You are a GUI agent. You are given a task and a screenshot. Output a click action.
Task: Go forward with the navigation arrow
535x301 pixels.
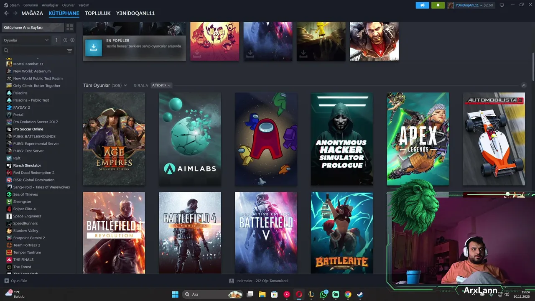[15, 13]
